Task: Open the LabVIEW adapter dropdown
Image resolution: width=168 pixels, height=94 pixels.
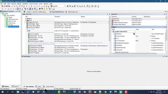Action: click(x=65, y=6)
